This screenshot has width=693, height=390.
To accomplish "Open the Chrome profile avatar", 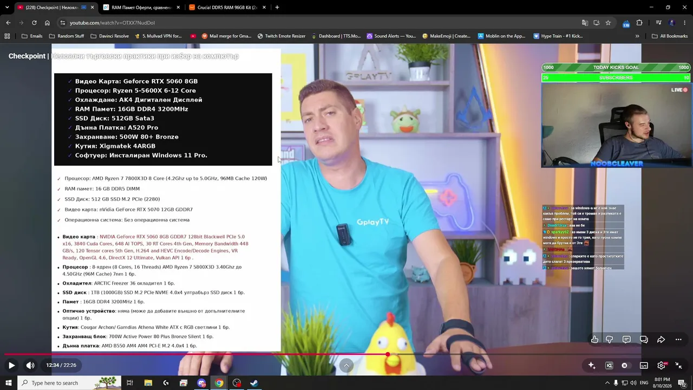I will point(672,23).
